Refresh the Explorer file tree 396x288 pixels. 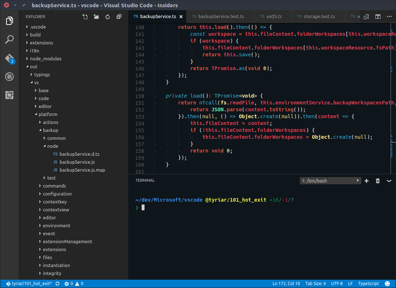click(x=107, y=17)
